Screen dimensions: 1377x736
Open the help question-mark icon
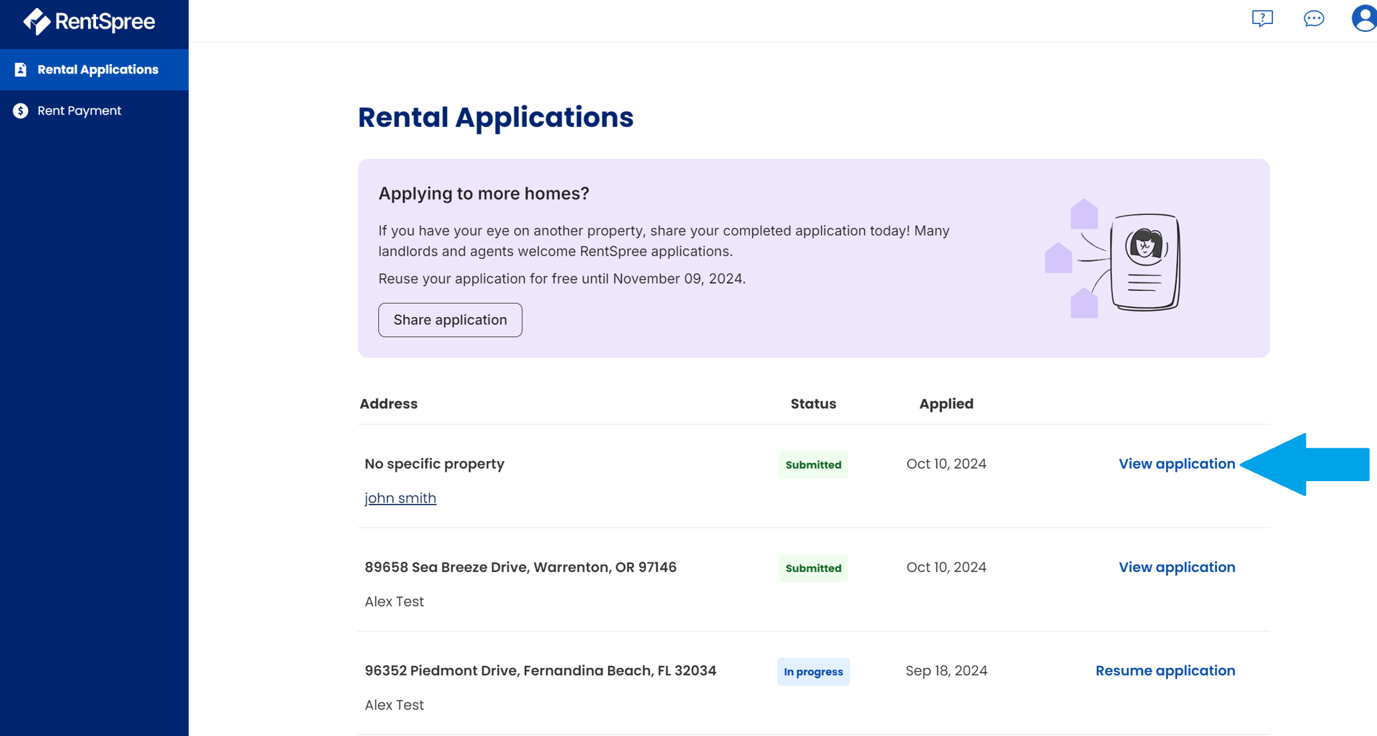[x=1263, y=19]
